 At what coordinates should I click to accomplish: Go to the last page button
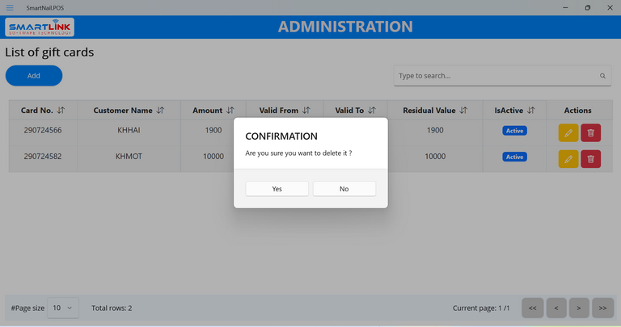click(602, 308)
